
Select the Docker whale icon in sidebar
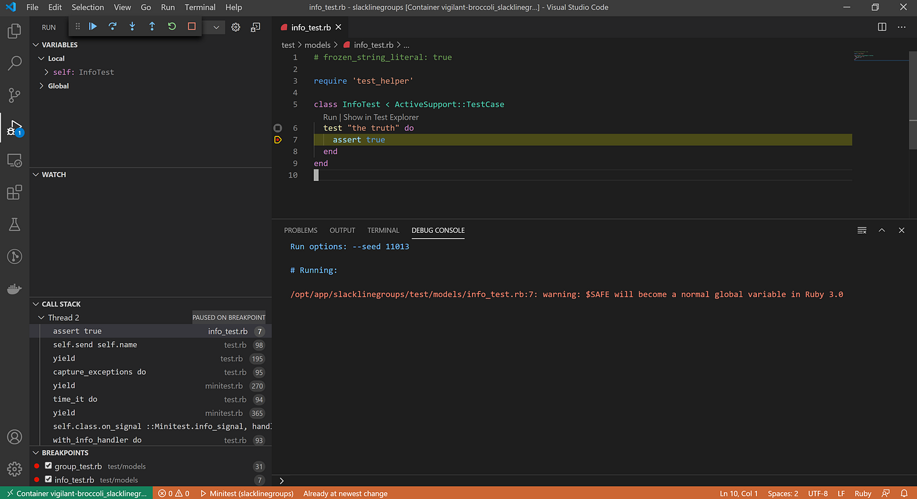pos(14,288)
